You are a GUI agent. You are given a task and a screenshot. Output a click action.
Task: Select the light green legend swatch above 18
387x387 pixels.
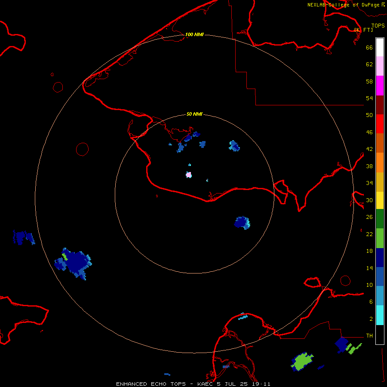pos(380,238)
